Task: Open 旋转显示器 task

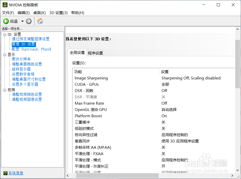Action: pos(21,69)
